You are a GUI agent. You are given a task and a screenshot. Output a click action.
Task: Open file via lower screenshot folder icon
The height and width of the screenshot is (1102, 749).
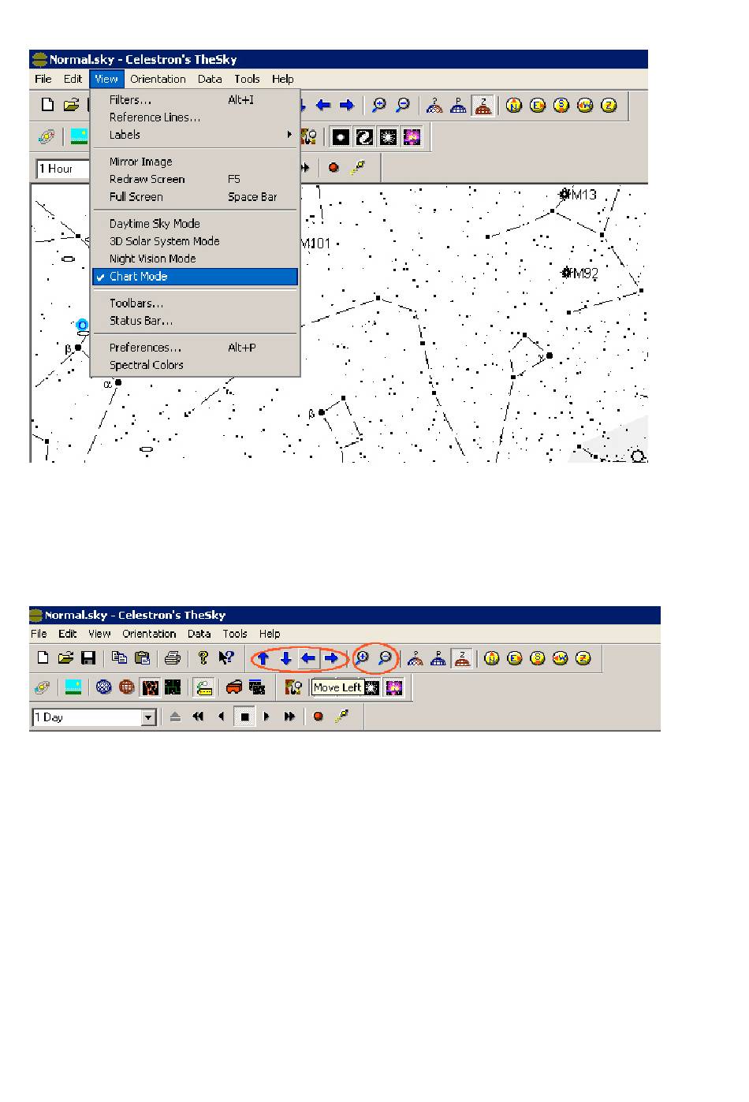click(x=66, y=658)
